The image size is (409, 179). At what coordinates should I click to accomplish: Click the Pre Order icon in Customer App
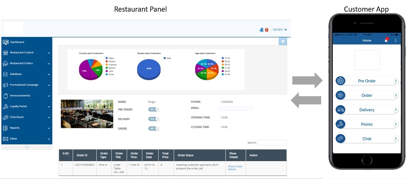tap(340, 81)
